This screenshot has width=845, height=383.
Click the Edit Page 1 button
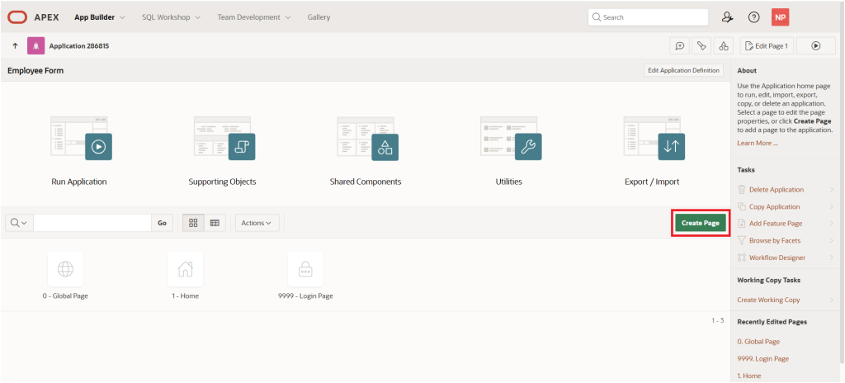click(766, 46)
